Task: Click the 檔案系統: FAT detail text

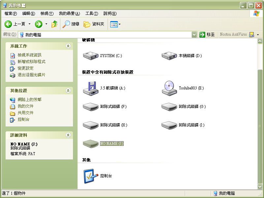Action: pyautogui.click(x=23, y=153)
